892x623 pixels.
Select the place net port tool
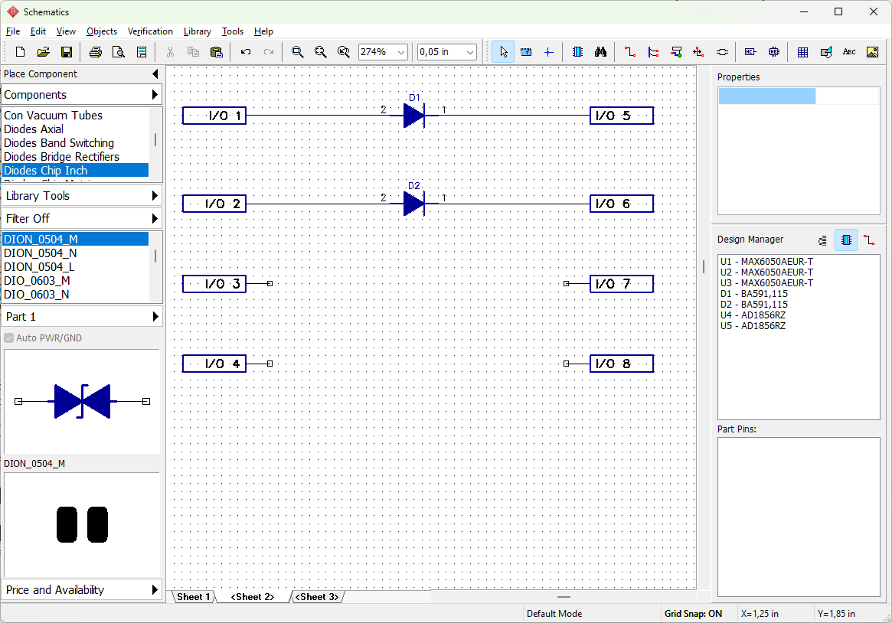[698, 52]
